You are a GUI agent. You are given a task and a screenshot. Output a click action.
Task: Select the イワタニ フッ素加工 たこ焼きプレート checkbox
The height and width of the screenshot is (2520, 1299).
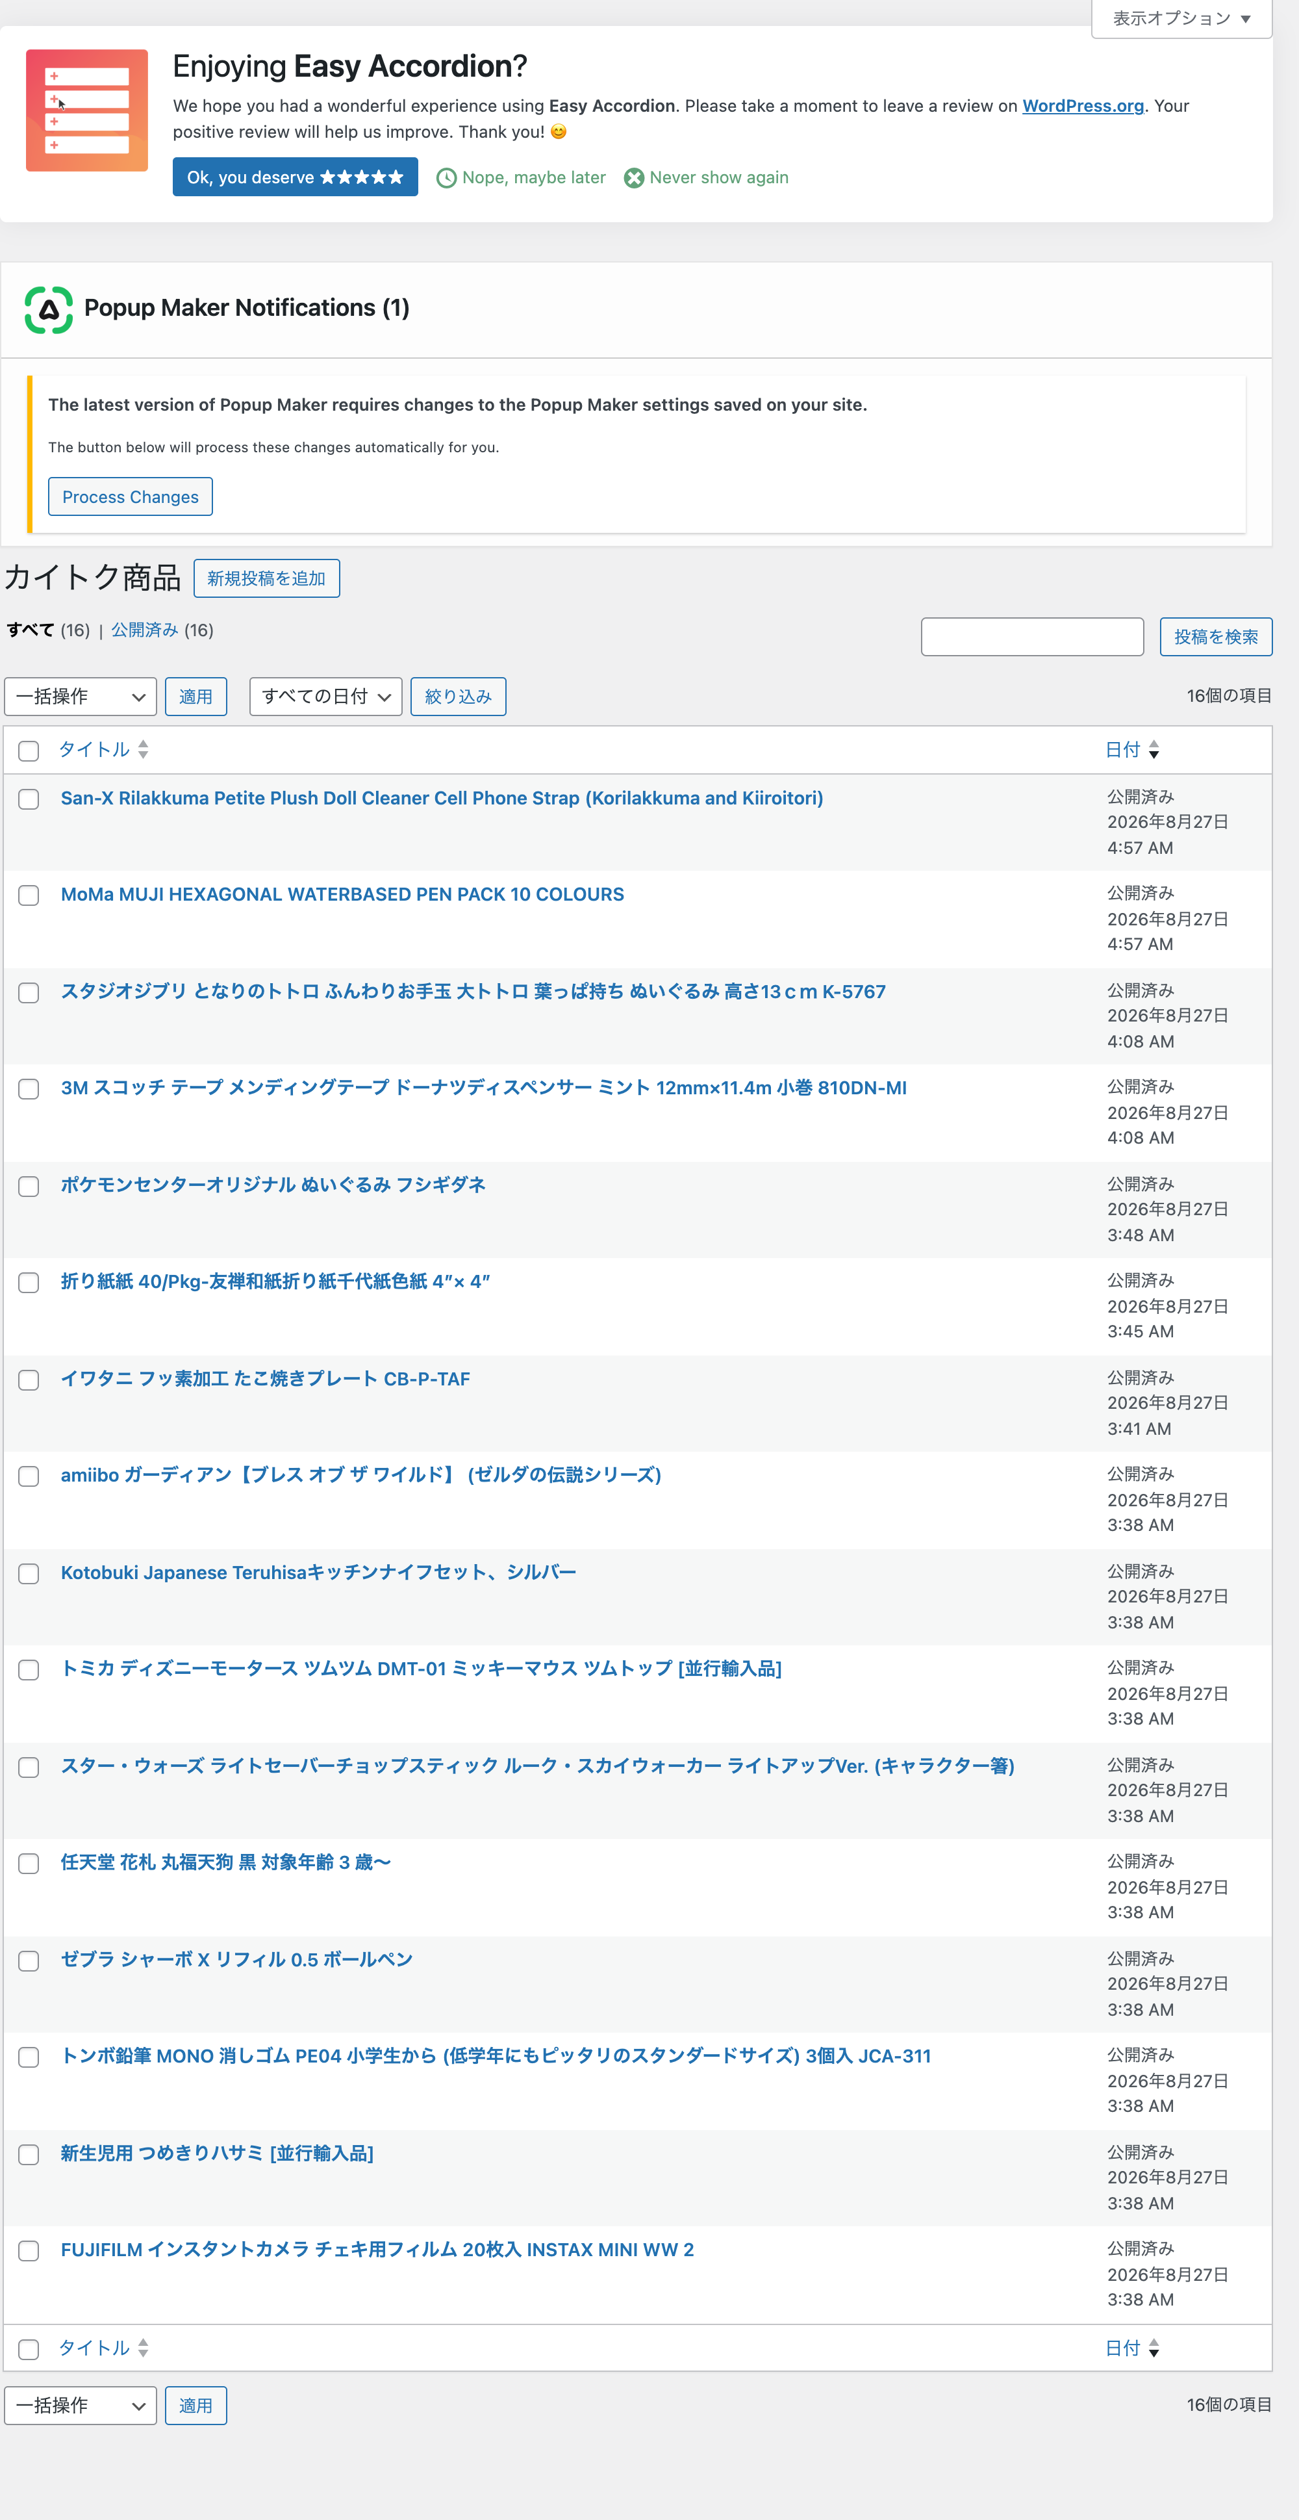[29, 1380]
